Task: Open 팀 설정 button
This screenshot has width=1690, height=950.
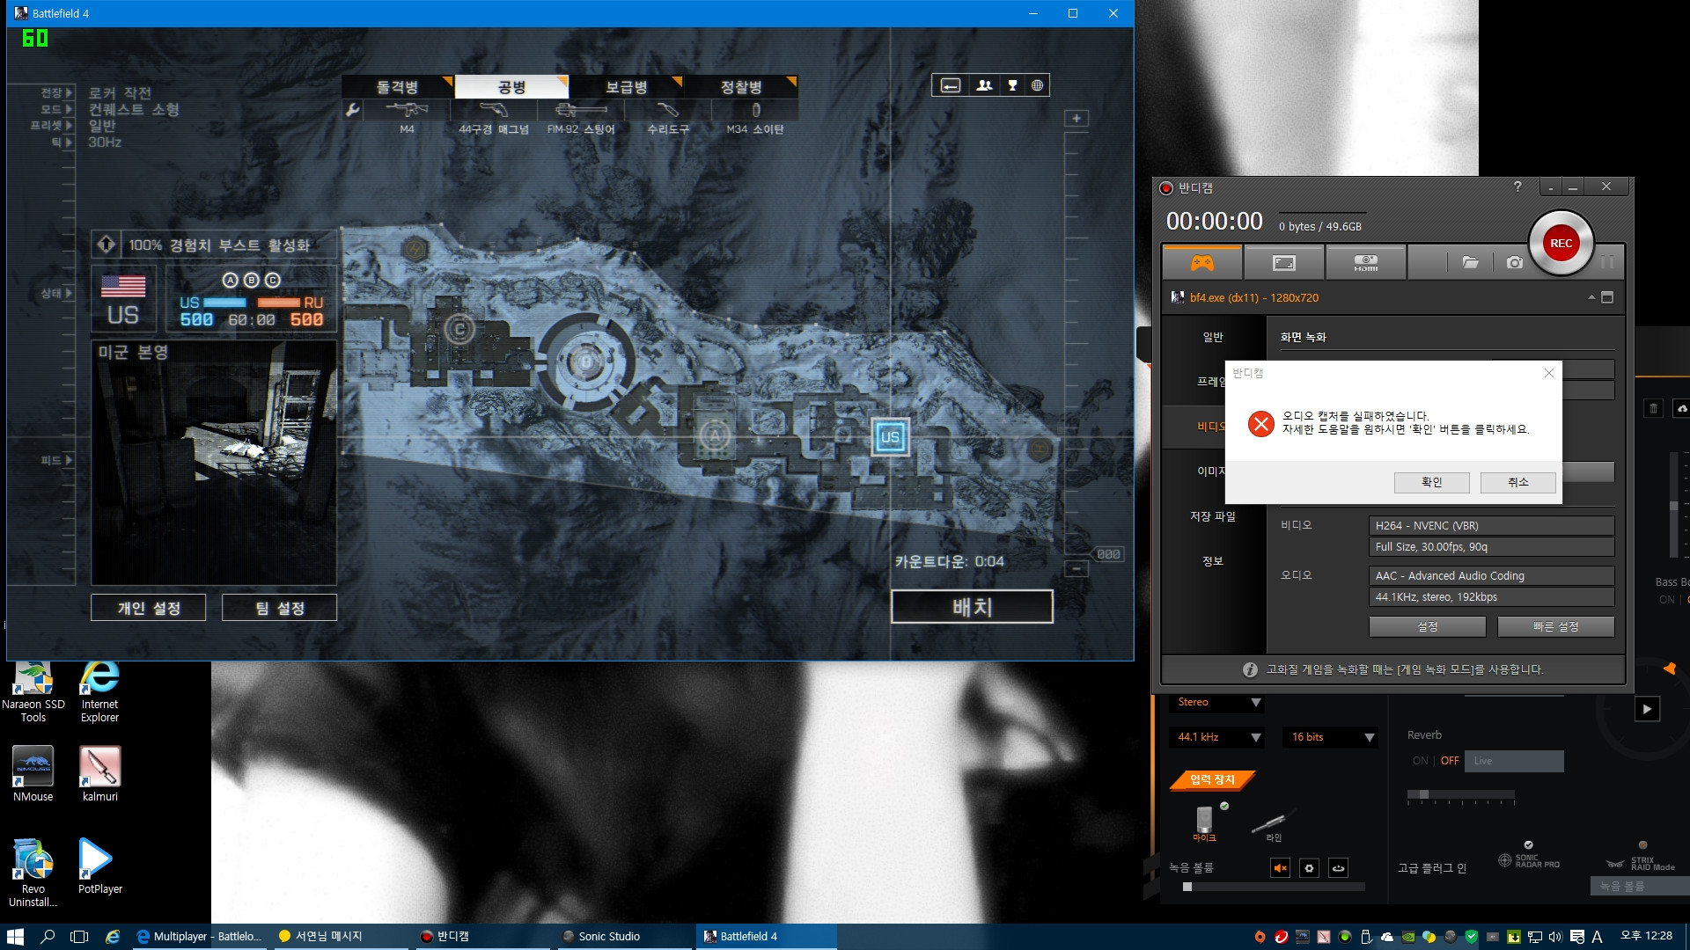Action: click(279, 608)
